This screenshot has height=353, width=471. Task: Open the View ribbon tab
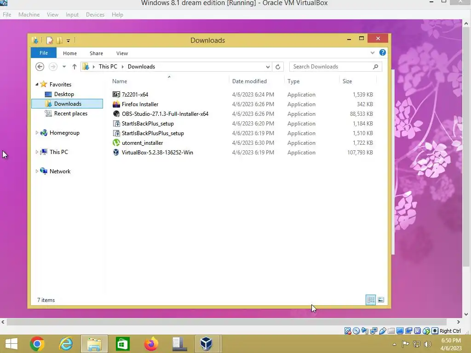click(122, 53)
